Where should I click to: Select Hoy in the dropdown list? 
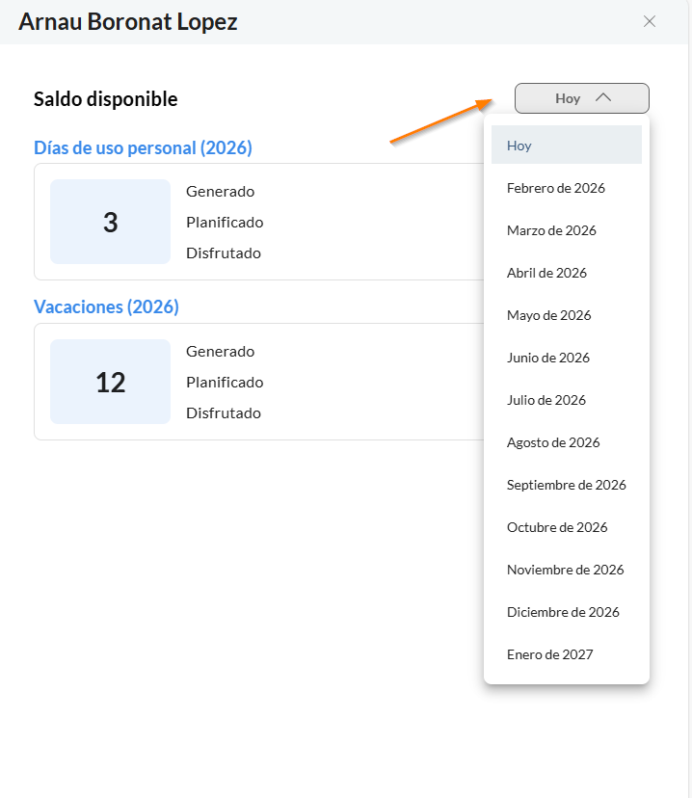[566, 146]
